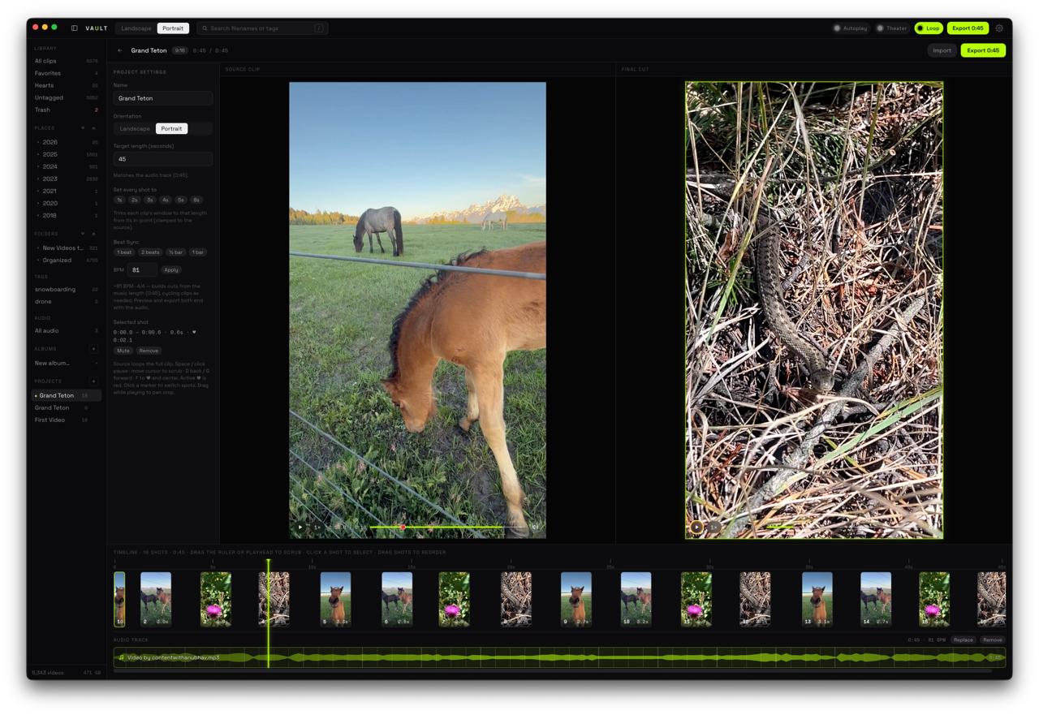
Task: Expand the 2023 places group
Action: [38, 179]
